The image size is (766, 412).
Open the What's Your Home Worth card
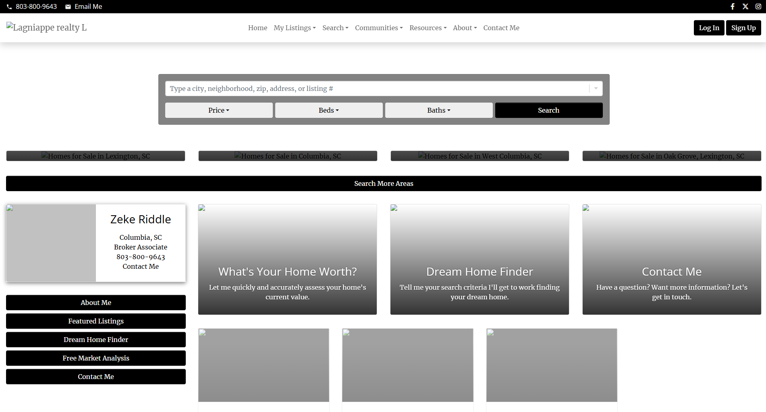tap(287, 260)
